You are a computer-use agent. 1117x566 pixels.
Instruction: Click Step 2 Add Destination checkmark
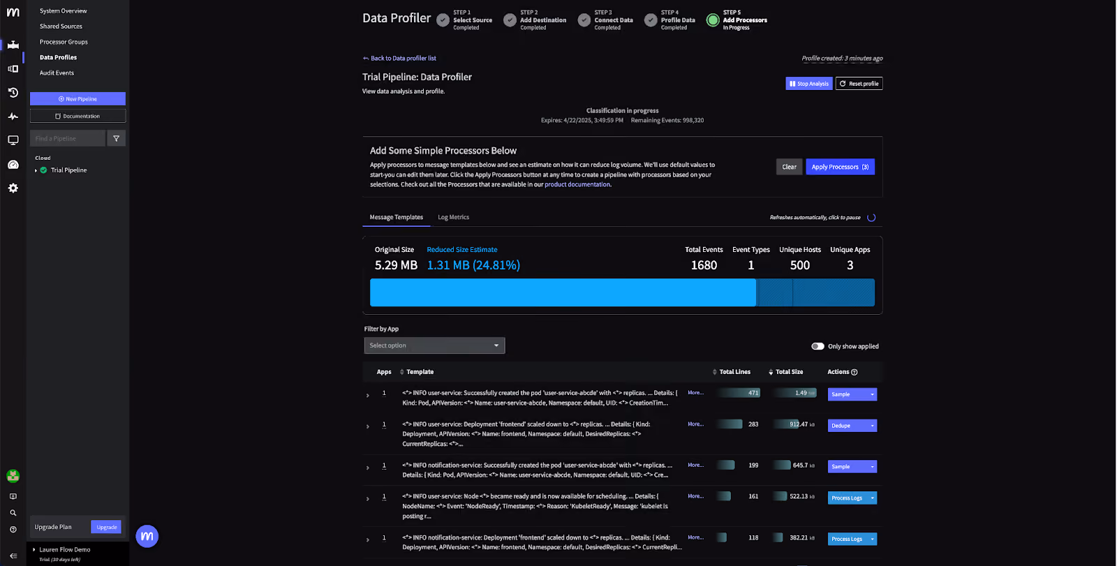[510, 20]
